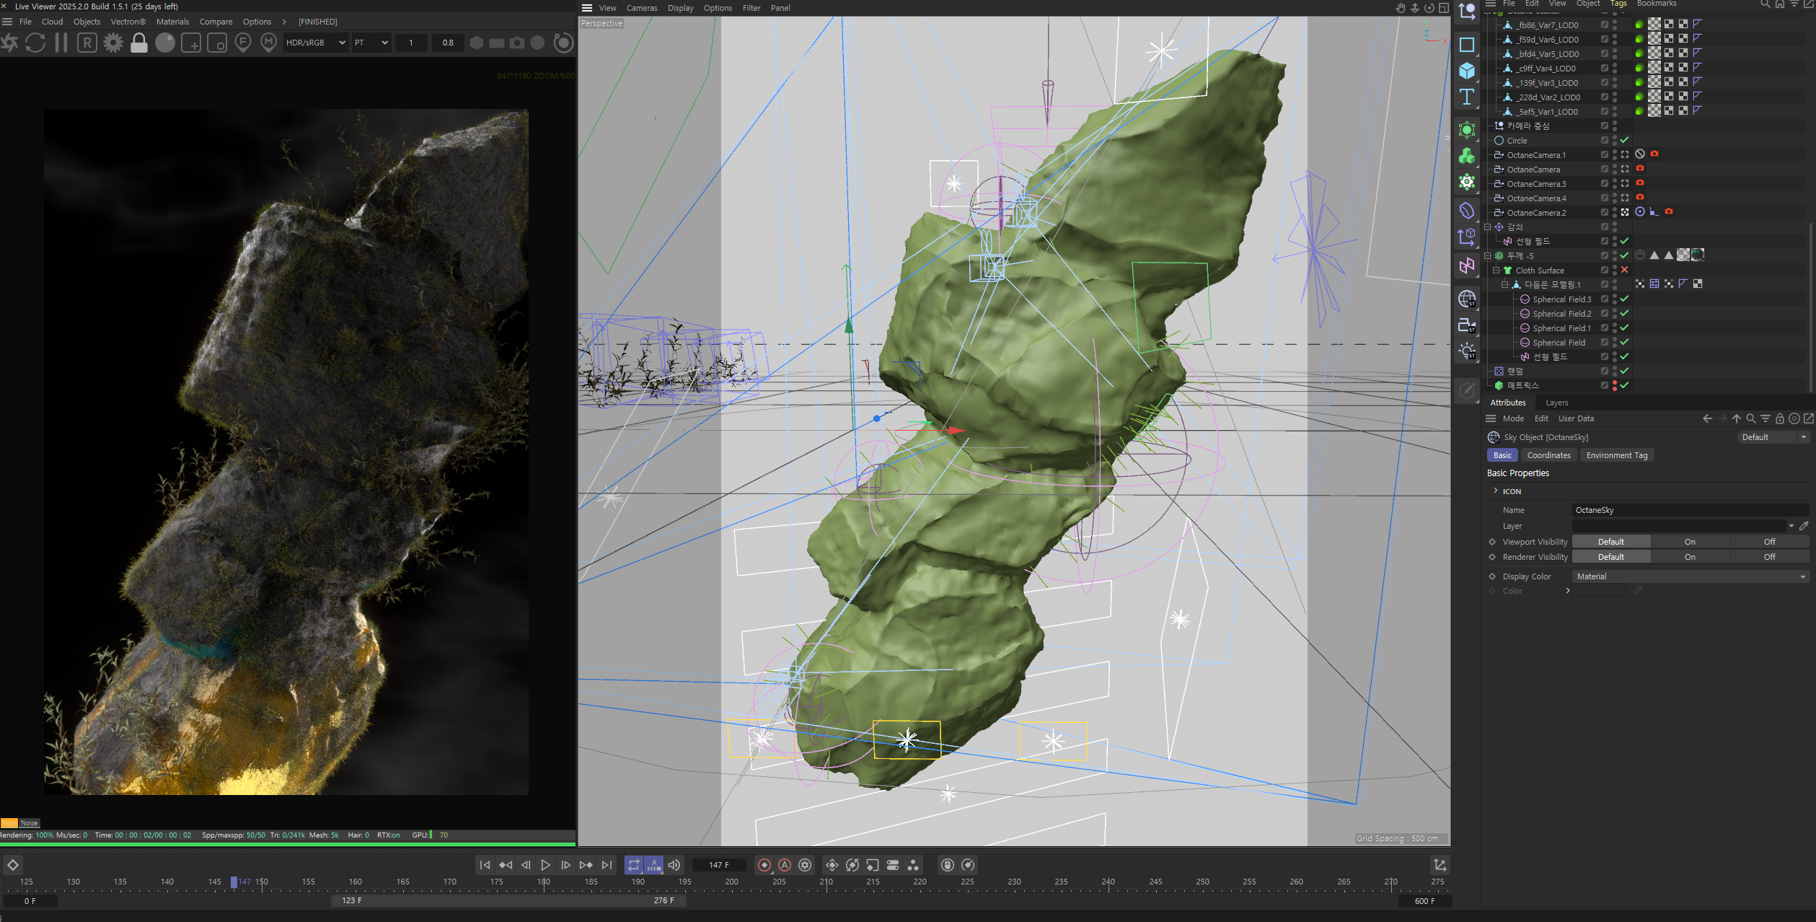Open the viewport Cameras menu
This screenshot has width=1816, height=922.
[642, 8]
